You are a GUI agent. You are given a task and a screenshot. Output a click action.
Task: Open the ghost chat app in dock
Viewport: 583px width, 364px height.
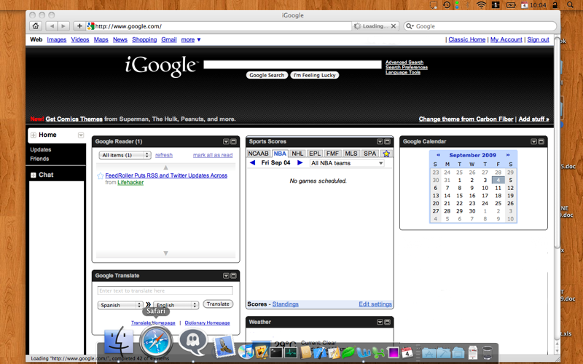(192, 342)
